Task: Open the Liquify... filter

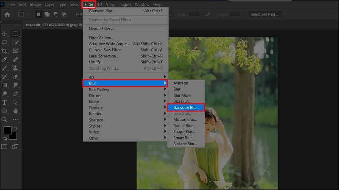Action: coord(125,62)
